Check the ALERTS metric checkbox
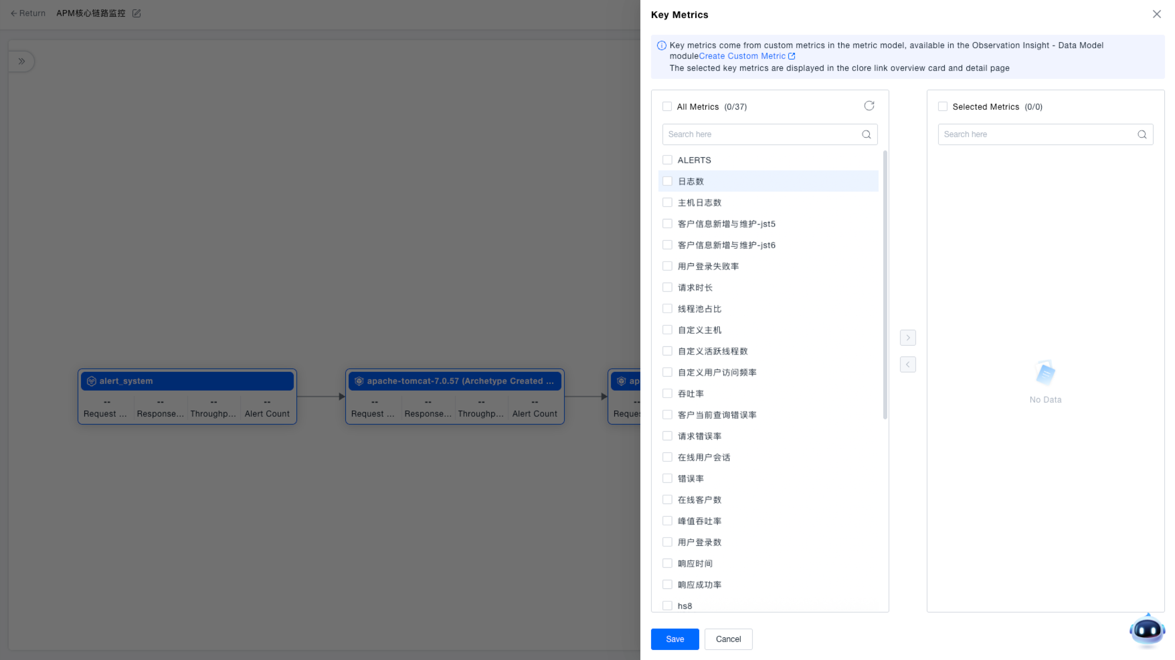 tap(667, 160)
